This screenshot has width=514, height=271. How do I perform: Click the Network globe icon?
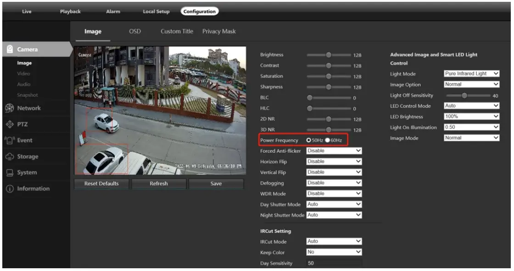[9, 108]
